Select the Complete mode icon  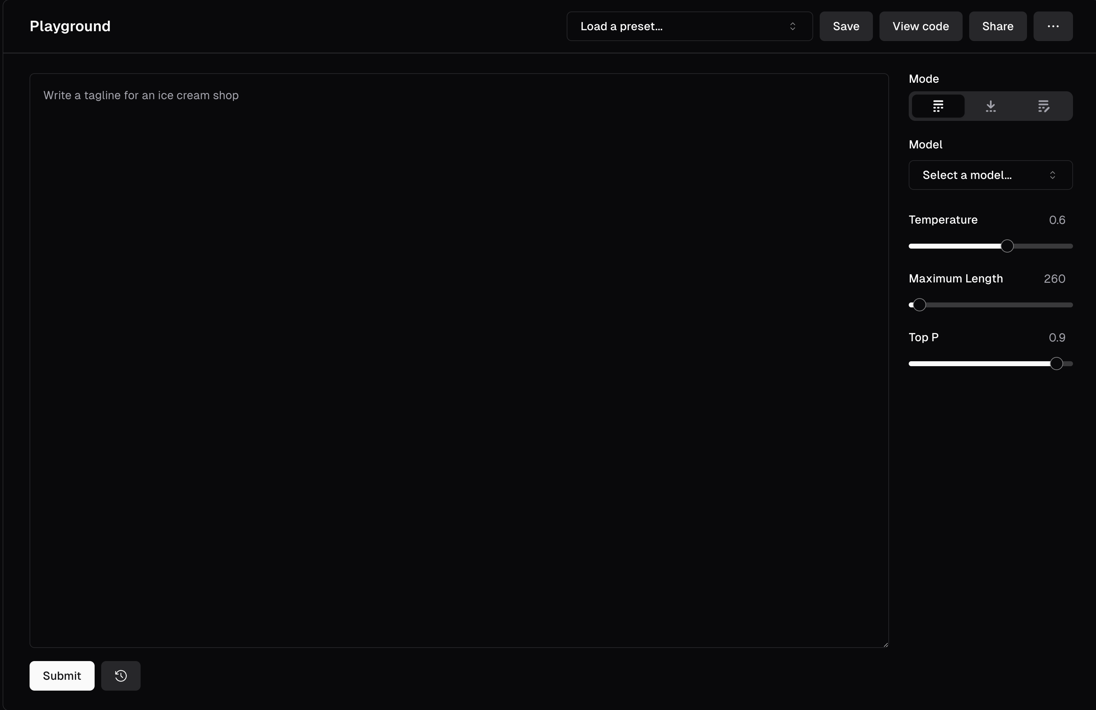point(938,106)
